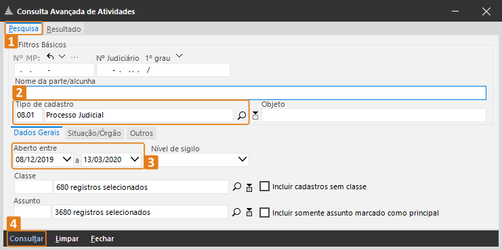The height and width of the screenshot is (250, 502).
Task: Click the 3680 registros selecionados field
Action: click(x=140, y=212)
